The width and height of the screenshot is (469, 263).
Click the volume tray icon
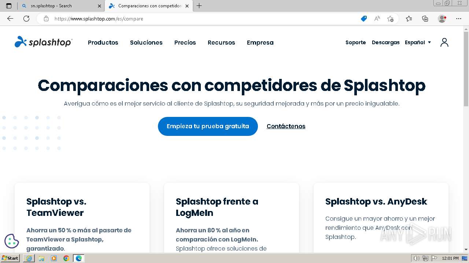pos(417,258)
